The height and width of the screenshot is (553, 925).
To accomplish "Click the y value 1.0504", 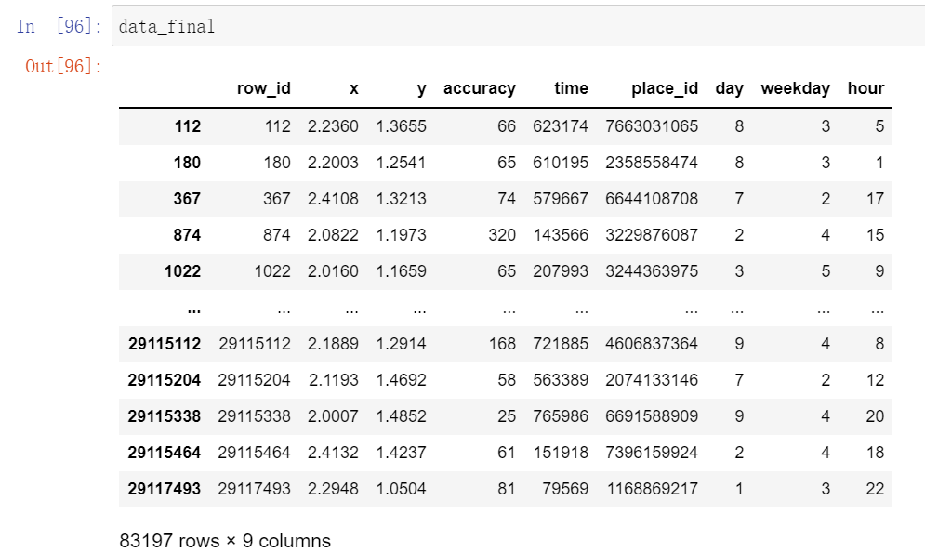I will [x=401, y=489].
